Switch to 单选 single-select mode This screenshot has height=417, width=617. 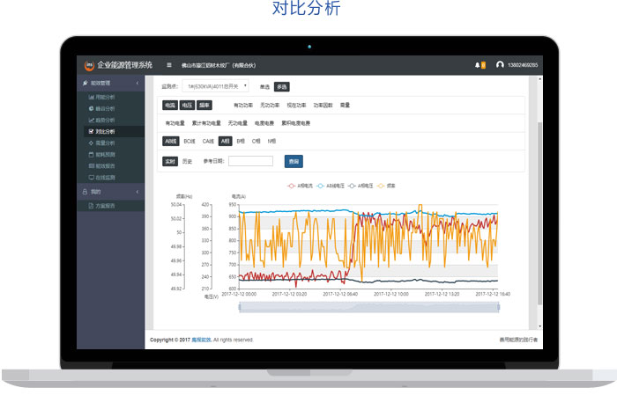click(264, 87)
